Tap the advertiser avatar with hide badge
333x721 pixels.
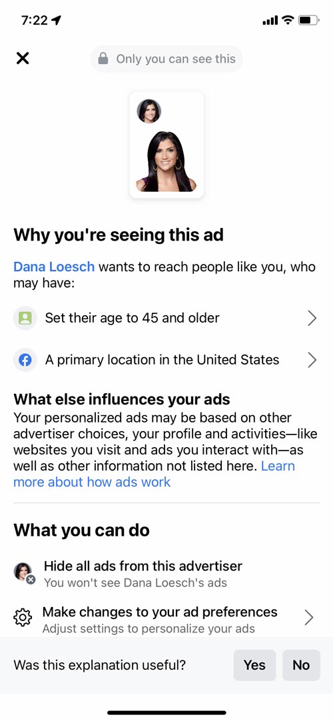pos(24,573)
